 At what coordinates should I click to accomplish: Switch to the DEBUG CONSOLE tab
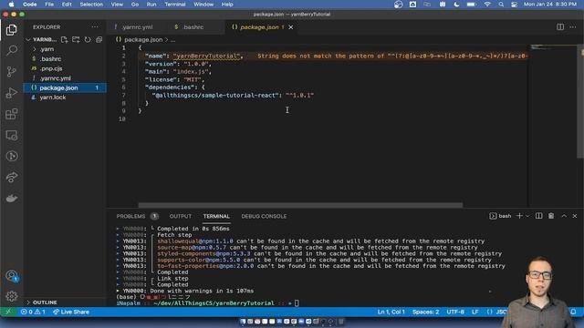(264, 216)
